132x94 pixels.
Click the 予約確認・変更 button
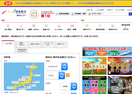coord(79,14)
